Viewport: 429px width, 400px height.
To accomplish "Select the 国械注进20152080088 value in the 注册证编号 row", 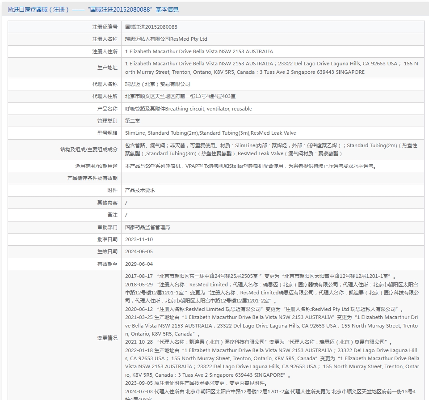I will [151, 27].
